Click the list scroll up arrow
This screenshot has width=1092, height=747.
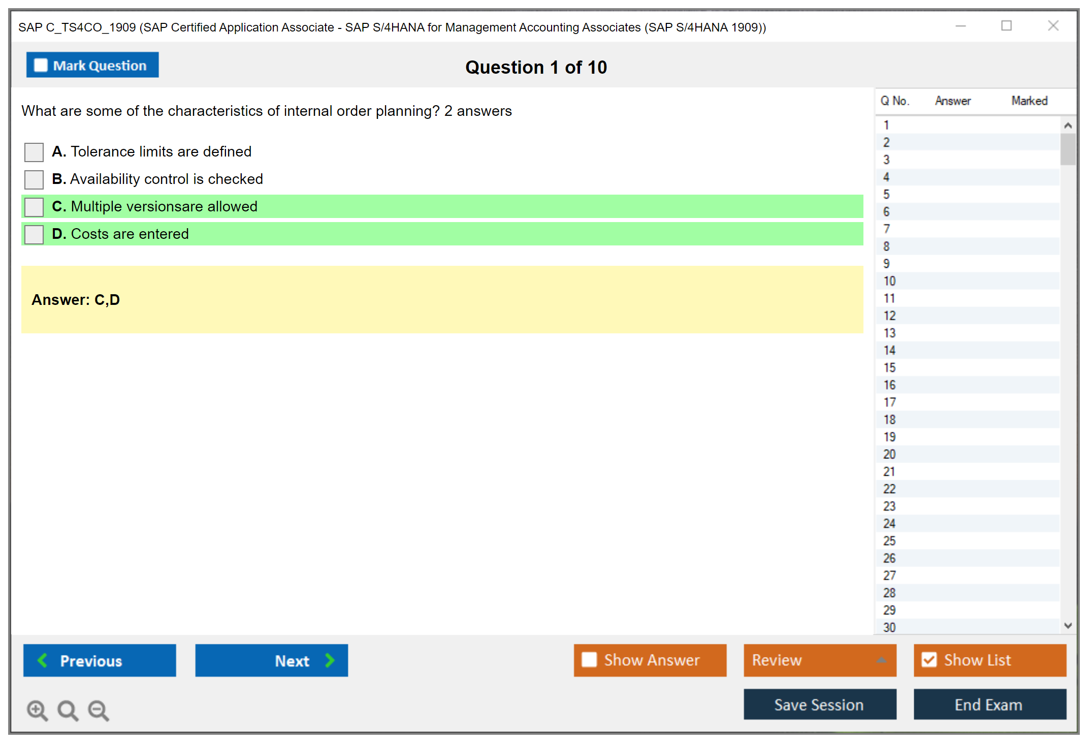1068,126
